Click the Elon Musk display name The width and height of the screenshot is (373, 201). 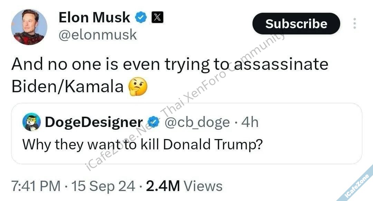click(94, 17)
